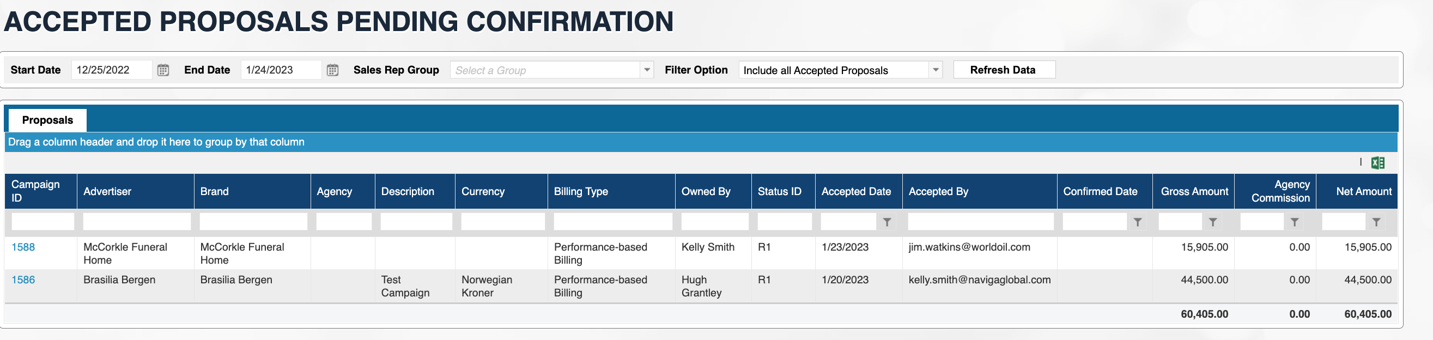
Task: Sort by the Billing Type column header
Action: click(x=581, y=191)
